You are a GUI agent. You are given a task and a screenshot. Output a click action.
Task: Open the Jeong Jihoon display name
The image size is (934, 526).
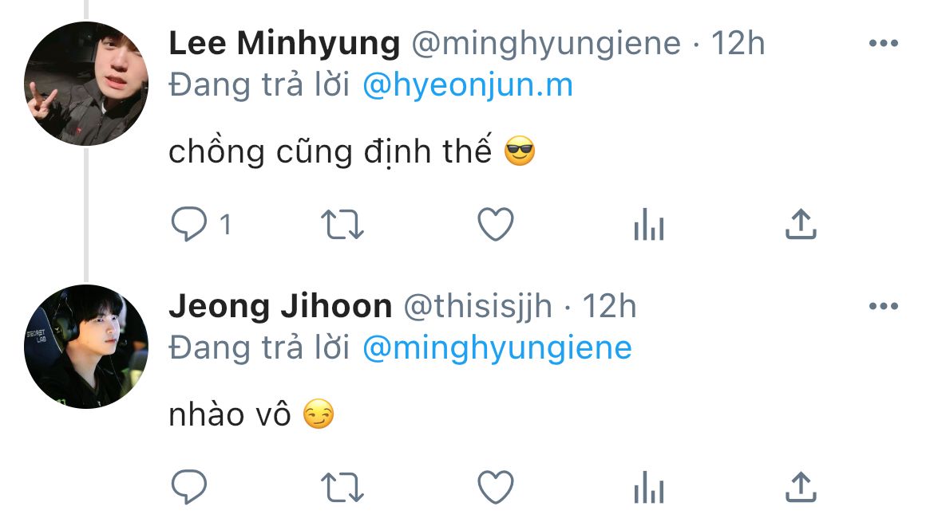279,307
